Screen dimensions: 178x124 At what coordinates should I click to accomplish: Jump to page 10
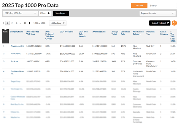[25, 23]
